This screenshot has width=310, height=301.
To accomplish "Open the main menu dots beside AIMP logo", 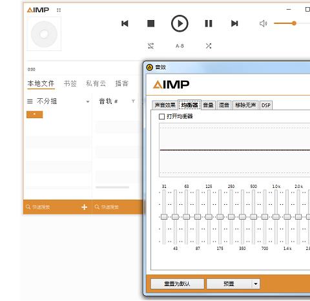I will point(59,10).
